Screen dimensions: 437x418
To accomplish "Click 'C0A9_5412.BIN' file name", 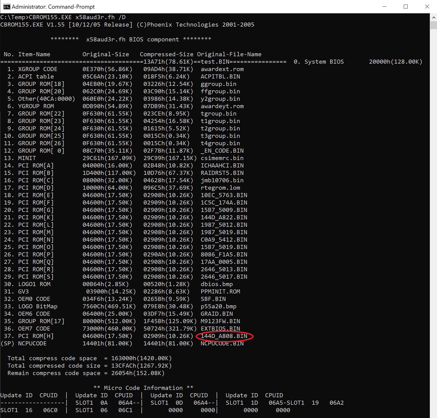I will click(224, 240).
